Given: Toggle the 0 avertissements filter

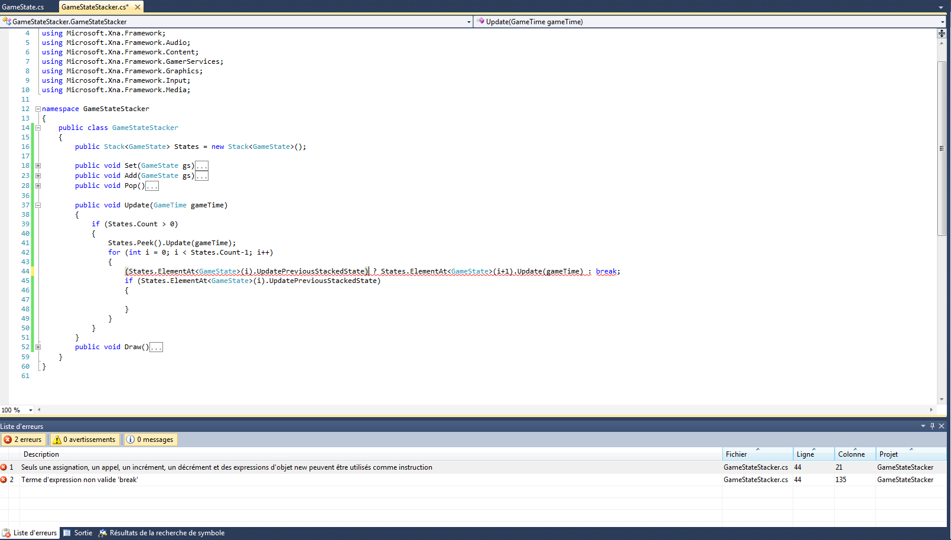Looking at the screenshot, I should (84, 440).
